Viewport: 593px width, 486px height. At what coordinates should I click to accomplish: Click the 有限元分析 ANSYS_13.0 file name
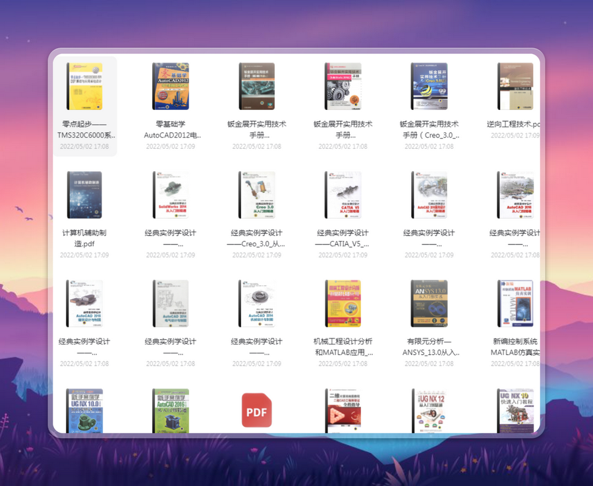click(429, 347)
